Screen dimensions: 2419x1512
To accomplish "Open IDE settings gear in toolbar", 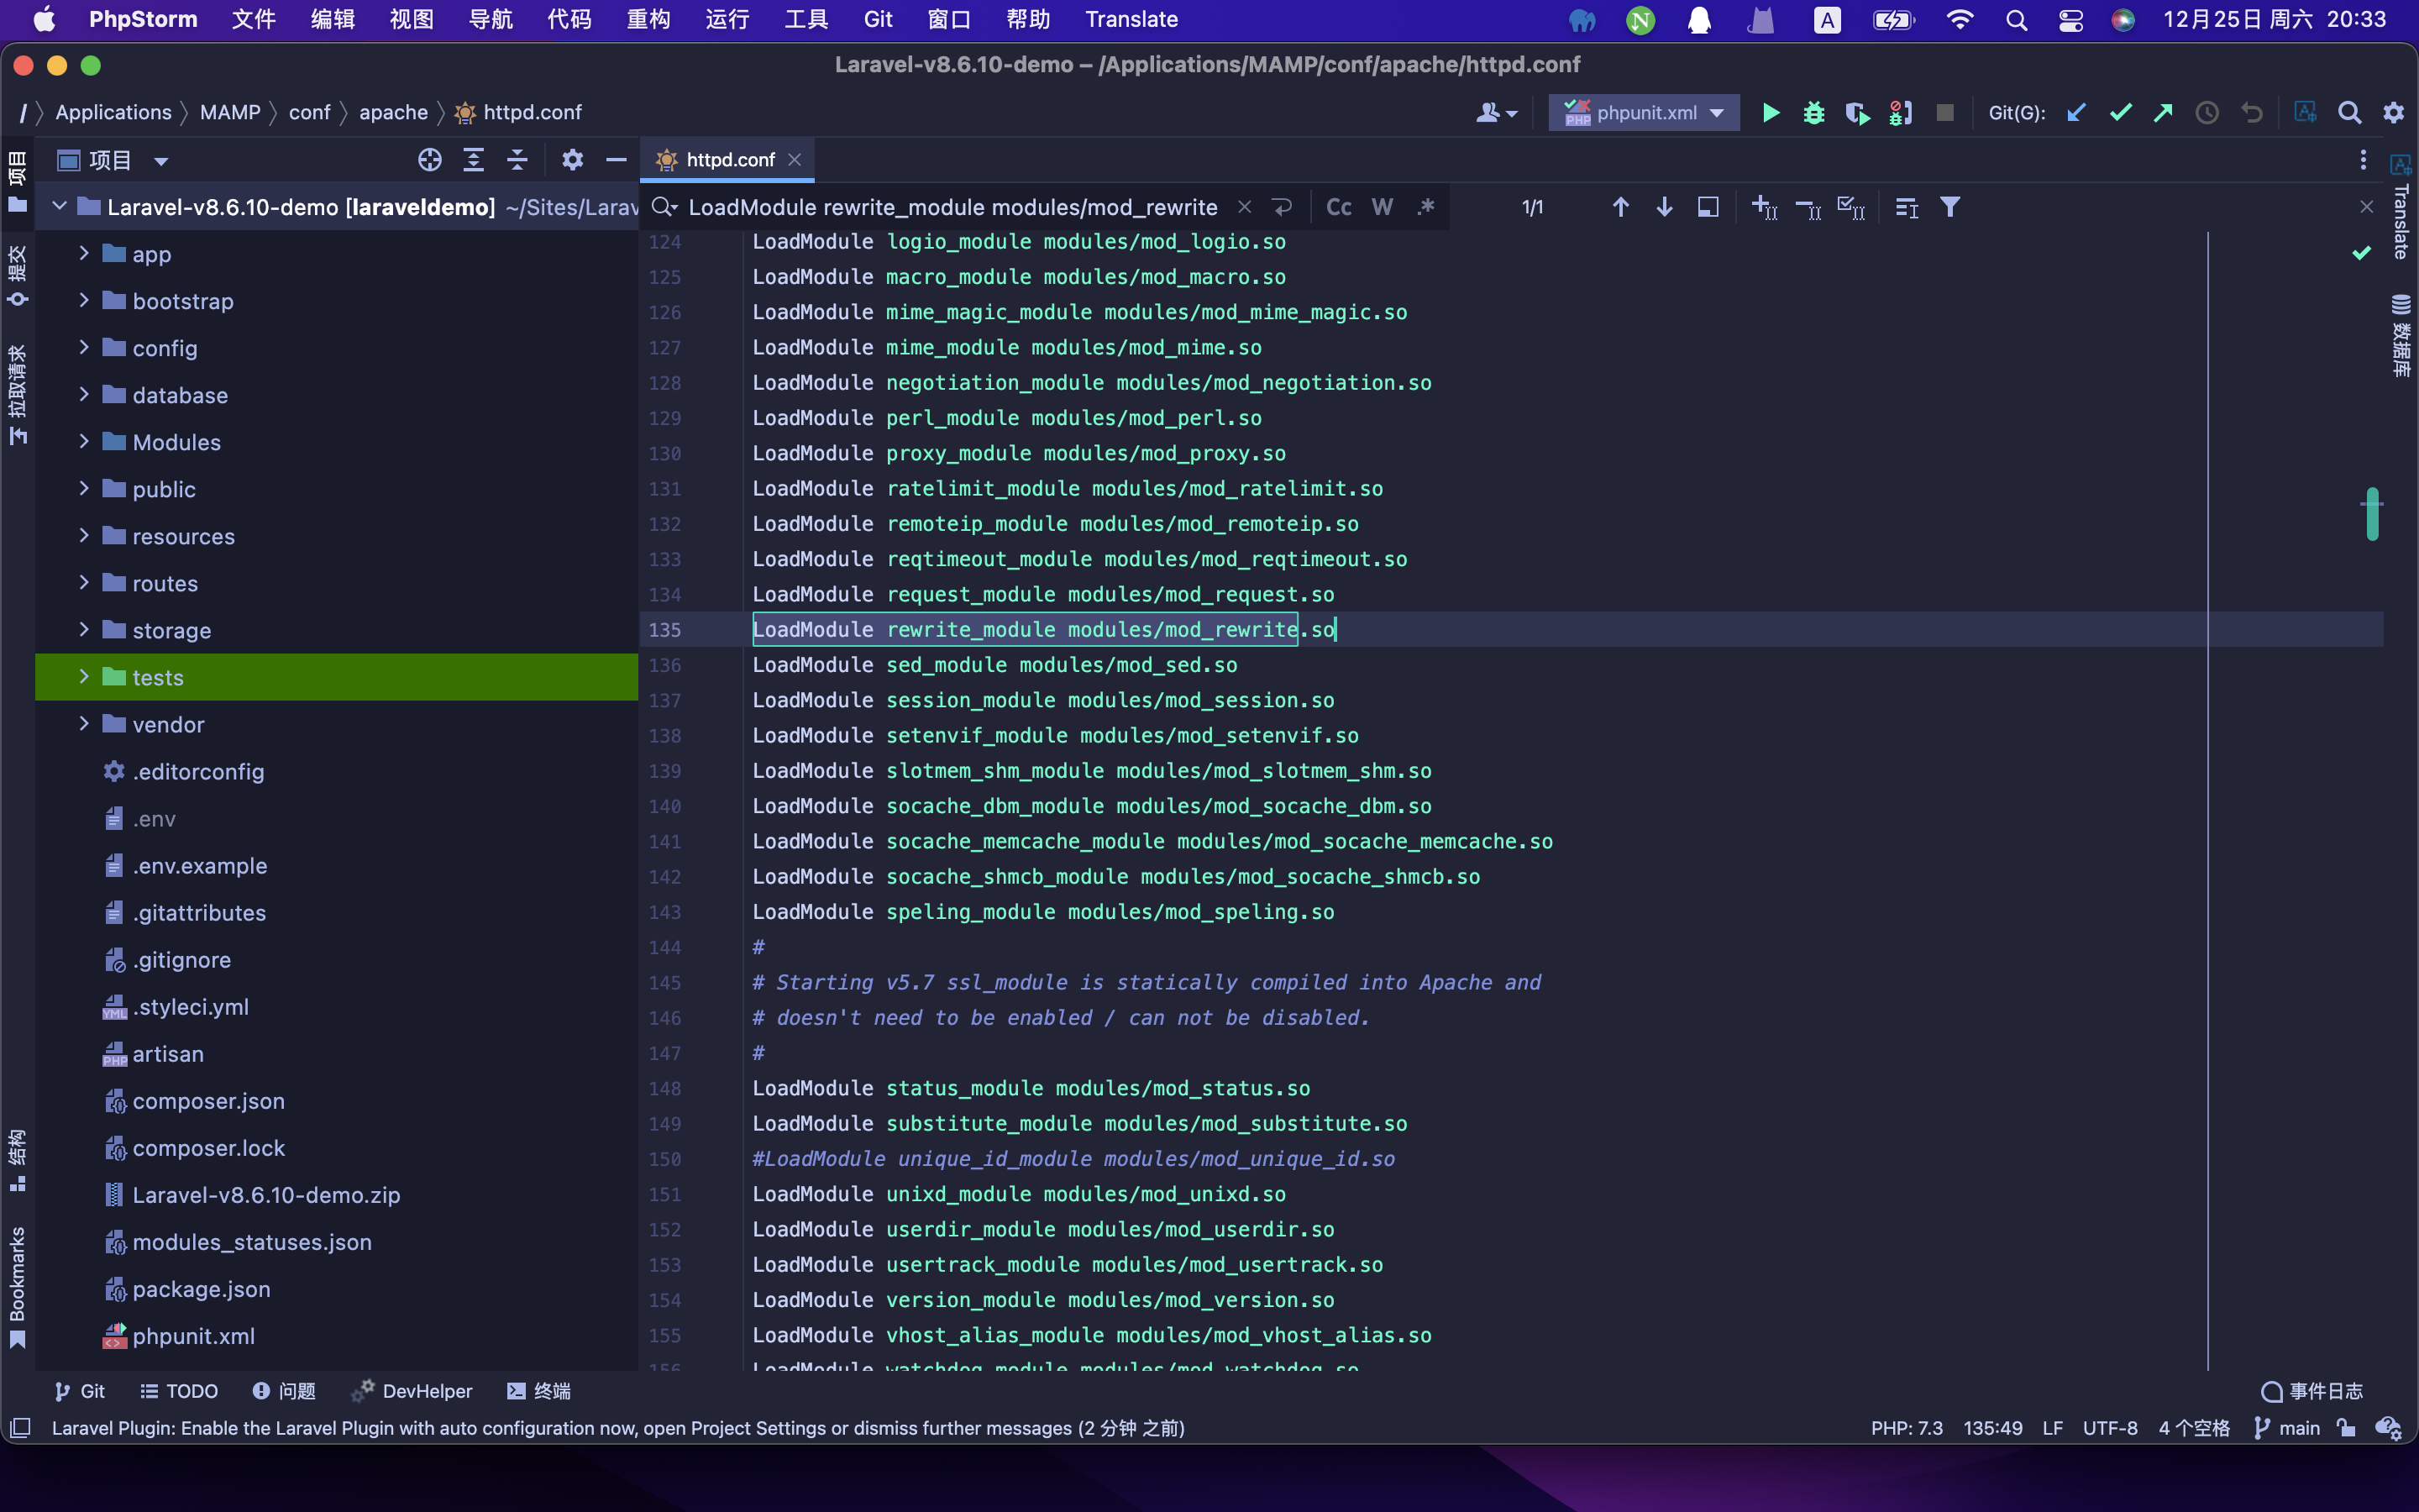I will [2393, 112].
